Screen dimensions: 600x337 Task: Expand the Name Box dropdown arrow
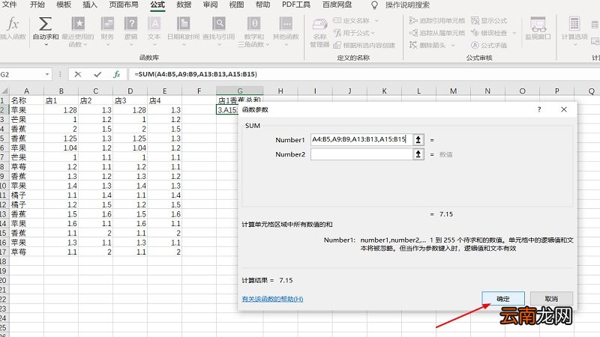pyautogui.click(x=47, y=74)
